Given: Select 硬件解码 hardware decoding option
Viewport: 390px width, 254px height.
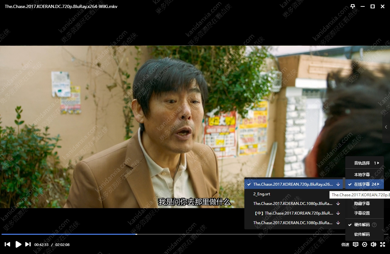Looking at the screenshot, I should point(362,225).
